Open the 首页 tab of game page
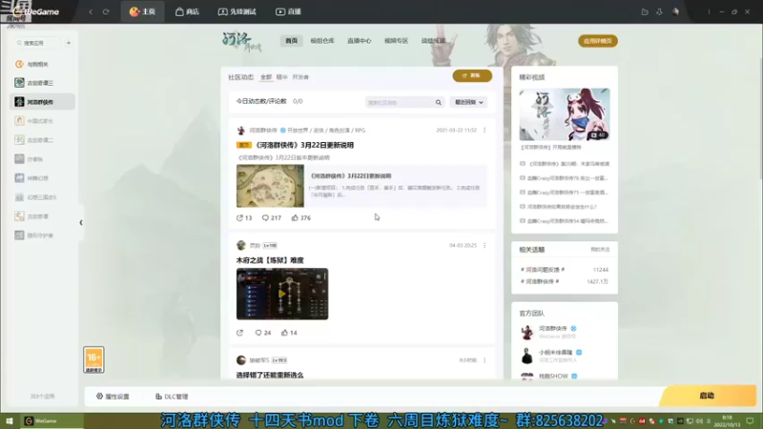763x429 pixels. (291, 41)
